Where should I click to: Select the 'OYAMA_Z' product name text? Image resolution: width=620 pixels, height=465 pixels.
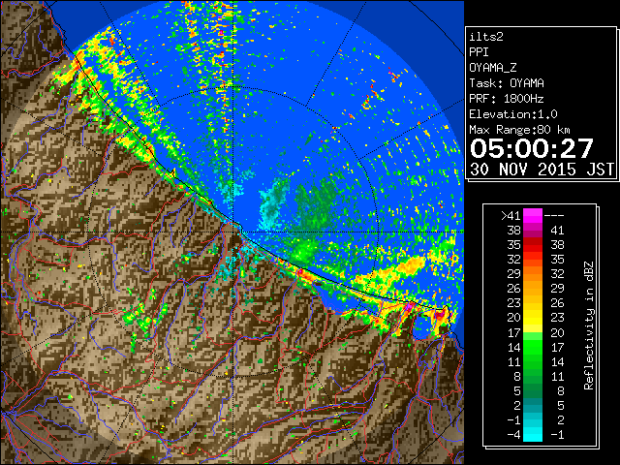493,68
